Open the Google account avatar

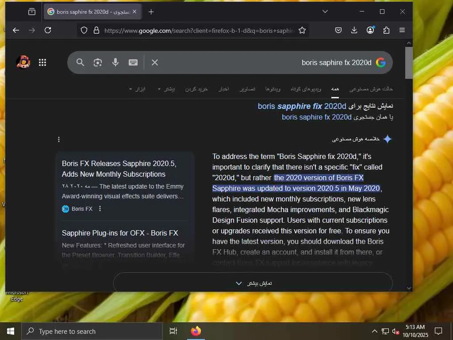pos(23,62)
